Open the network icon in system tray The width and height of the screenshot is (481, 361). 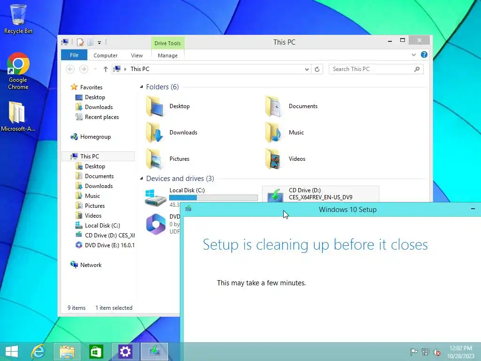pyautogui.click(x=425, y=352)
